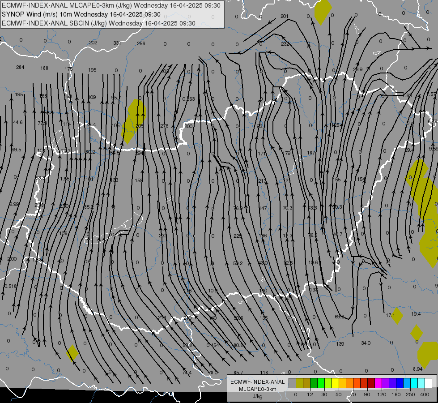Viewport: 438px width, 403px height.
Task: Click the legend tick value 90
Action: pos(367,394)
